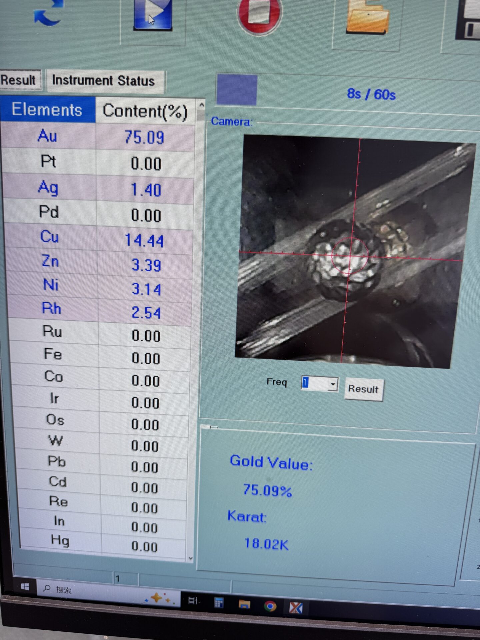Open the calculator icon in taskbar
The image size is (480, 640).
219,603
